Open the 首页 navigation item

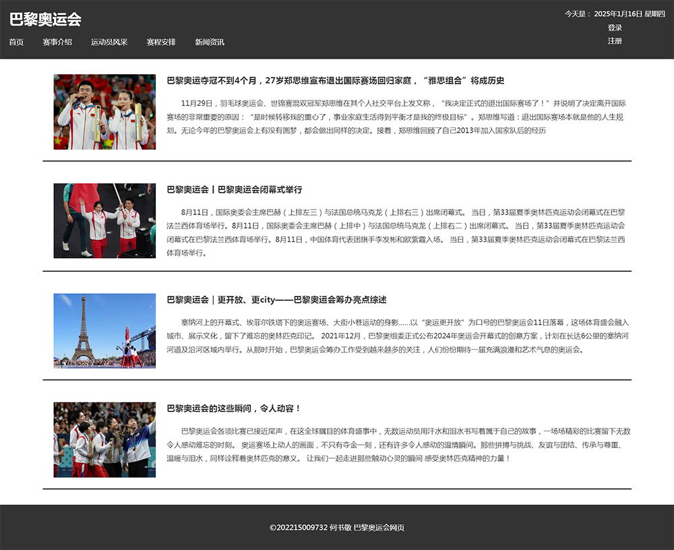coord(16,42)
